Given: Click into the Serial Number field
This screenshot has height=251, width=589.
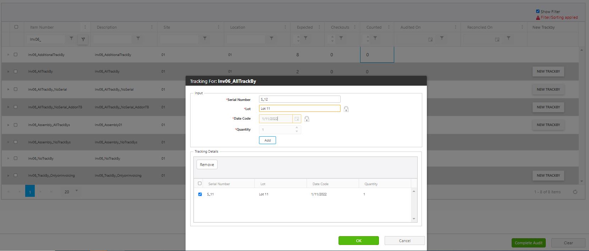Looking at the screenshot, I should tap(299, 99).
